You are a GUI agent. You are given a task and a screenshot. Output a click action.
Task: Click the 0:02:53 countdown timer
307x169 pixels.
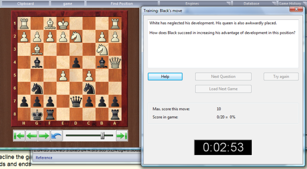[x=223, y=147]
